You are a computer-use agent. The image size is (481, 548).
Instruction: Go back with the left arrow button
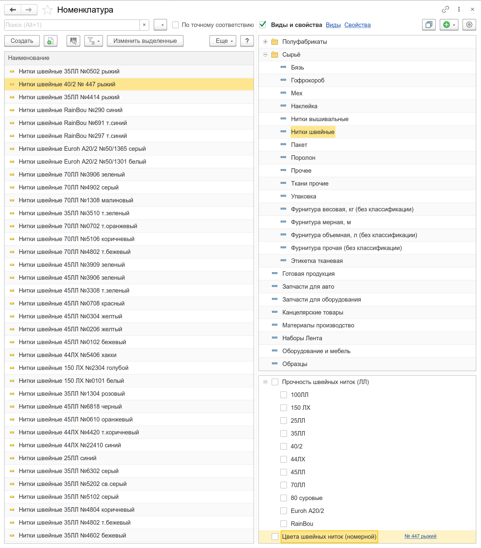point(13,10)
